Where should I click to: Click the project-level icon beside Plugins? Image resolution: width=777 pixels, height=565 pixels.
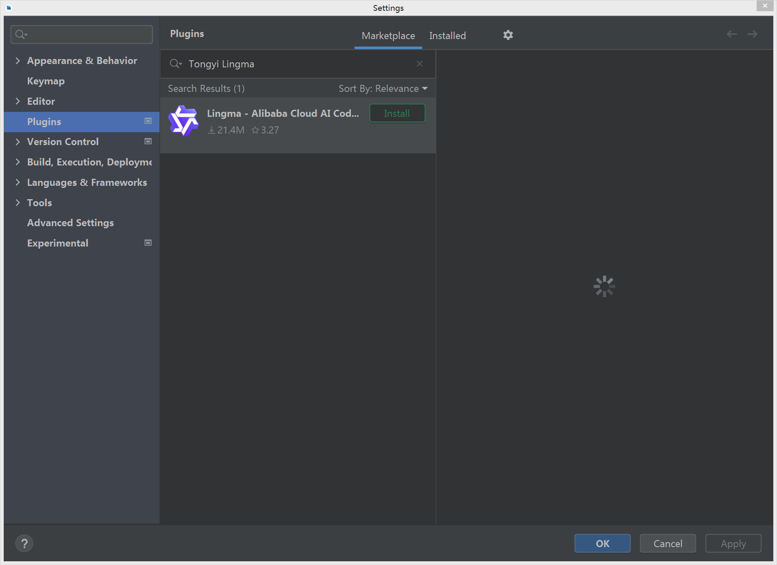tap(148, 121)
